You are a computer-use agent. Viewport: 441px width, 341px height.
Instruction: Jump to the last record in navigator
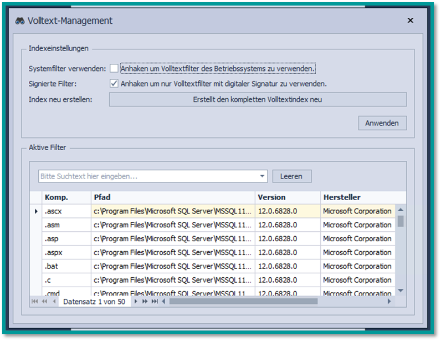click(x=155, y=301)
